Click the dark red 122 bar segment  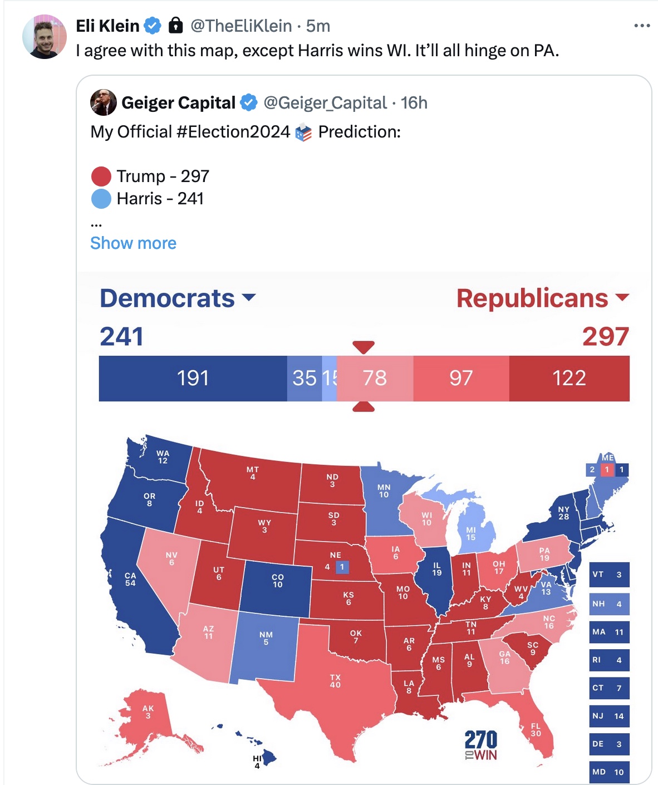[569, 379]
